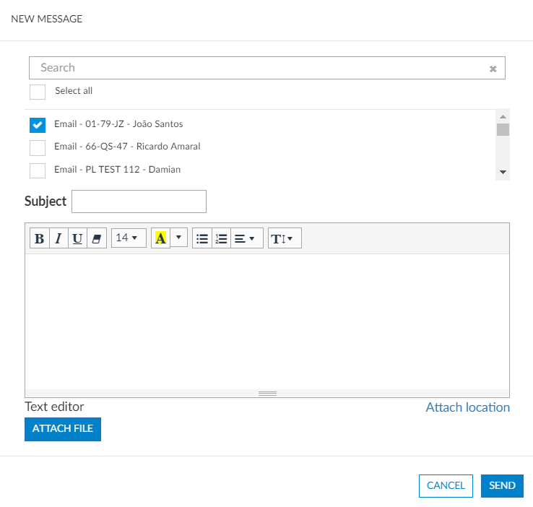
Task: Uncheck Email 01-79-JZ João Santos recipient
Action: 38,125
